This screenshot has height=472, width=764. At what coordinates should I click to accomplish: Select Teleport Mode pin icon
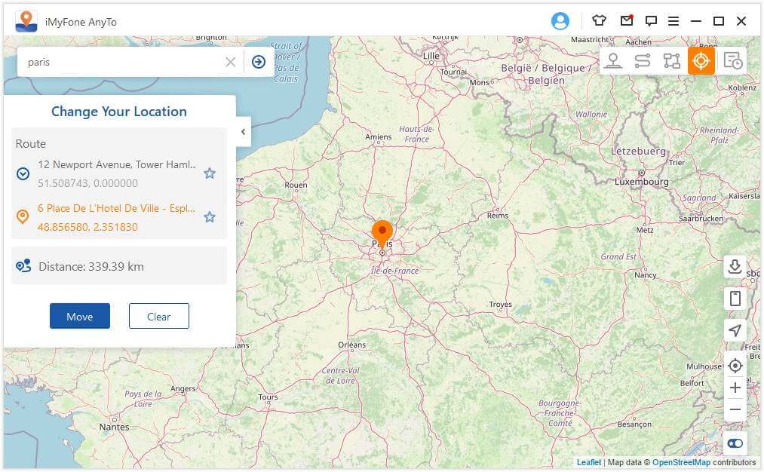click(613, 61)
